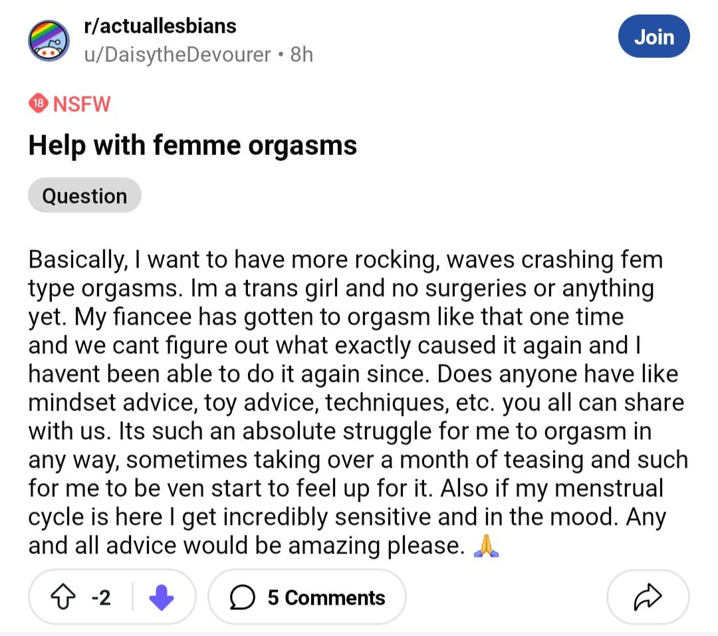This screenshot has height=636, width=718.
Task: Click the upvote arrow icon
Action: [62, 597]
